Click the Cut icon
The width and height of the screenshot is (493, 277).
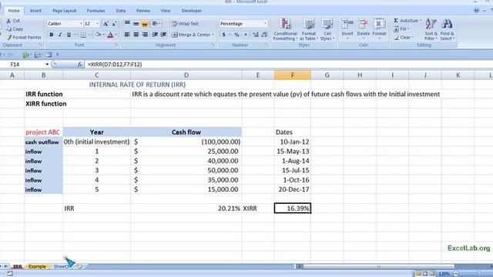[x=8, y=21]
